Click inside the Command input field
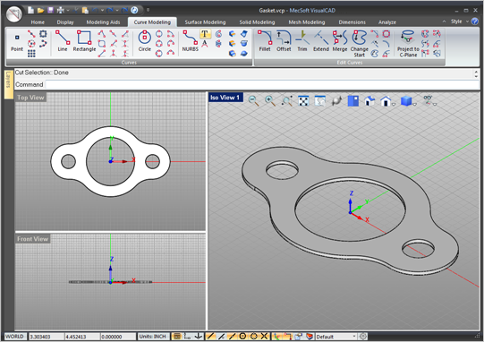Screen dimensions: 484x342 point(262,84)
